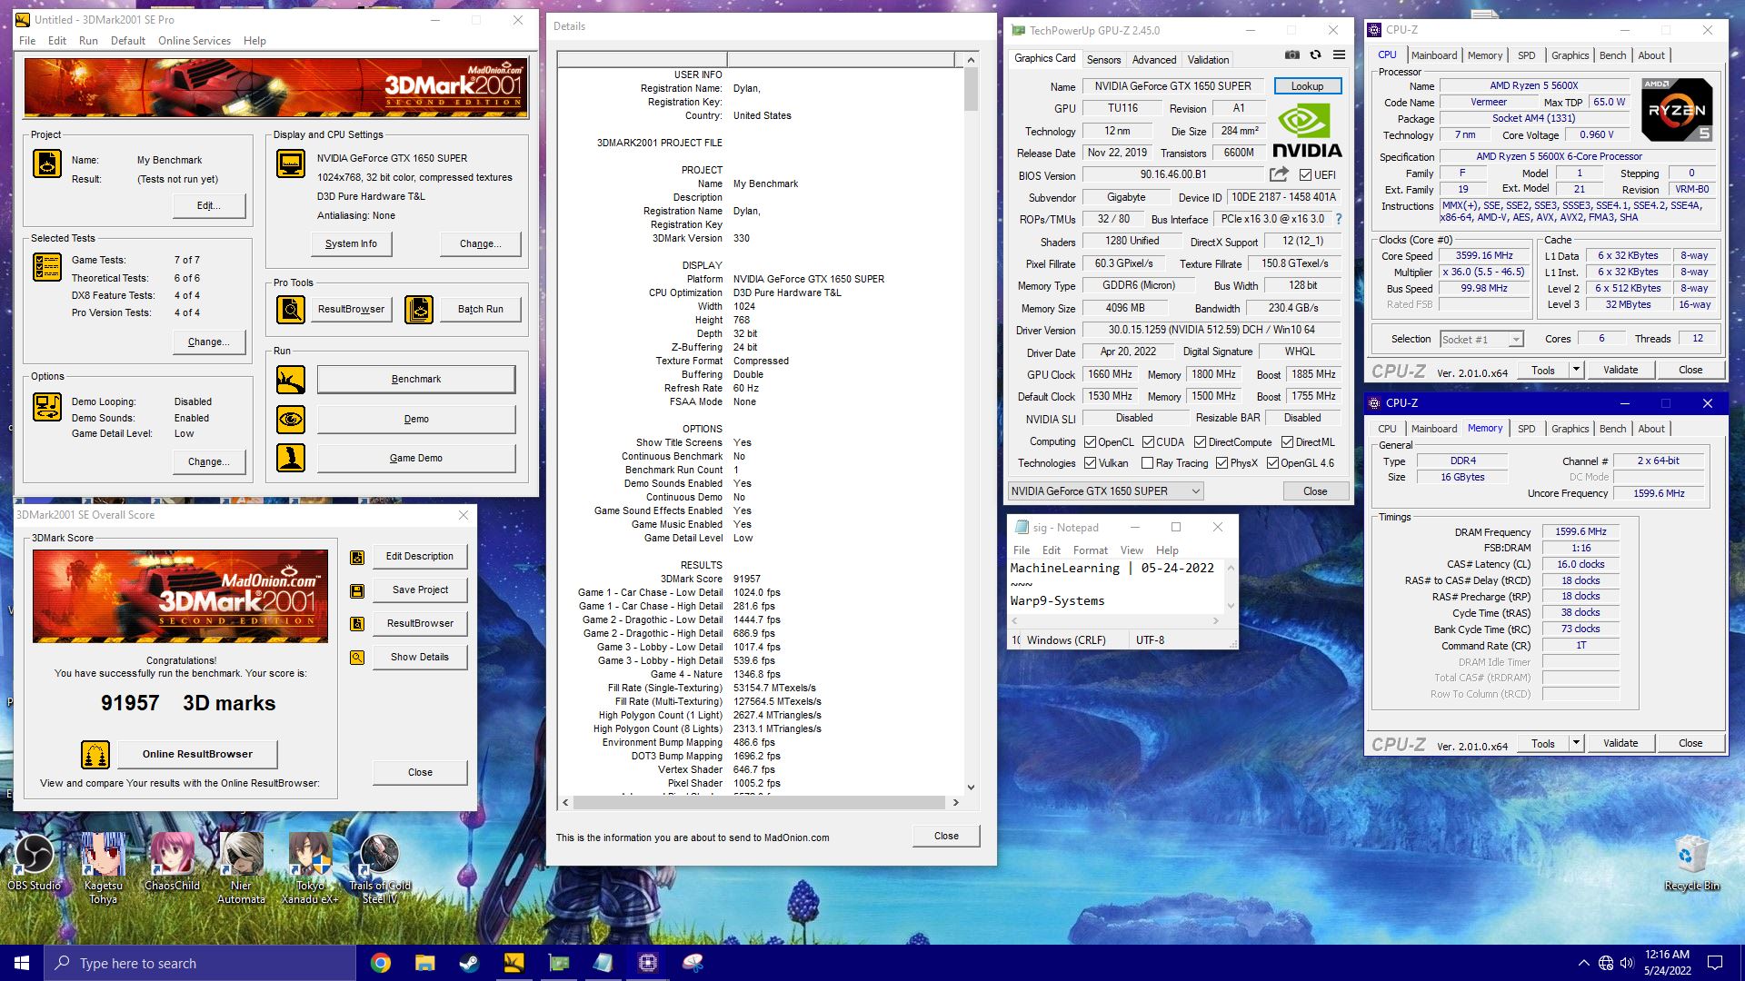Expand the Tools dropdown arrow in top CPU-Z

tap(1576, 370)
